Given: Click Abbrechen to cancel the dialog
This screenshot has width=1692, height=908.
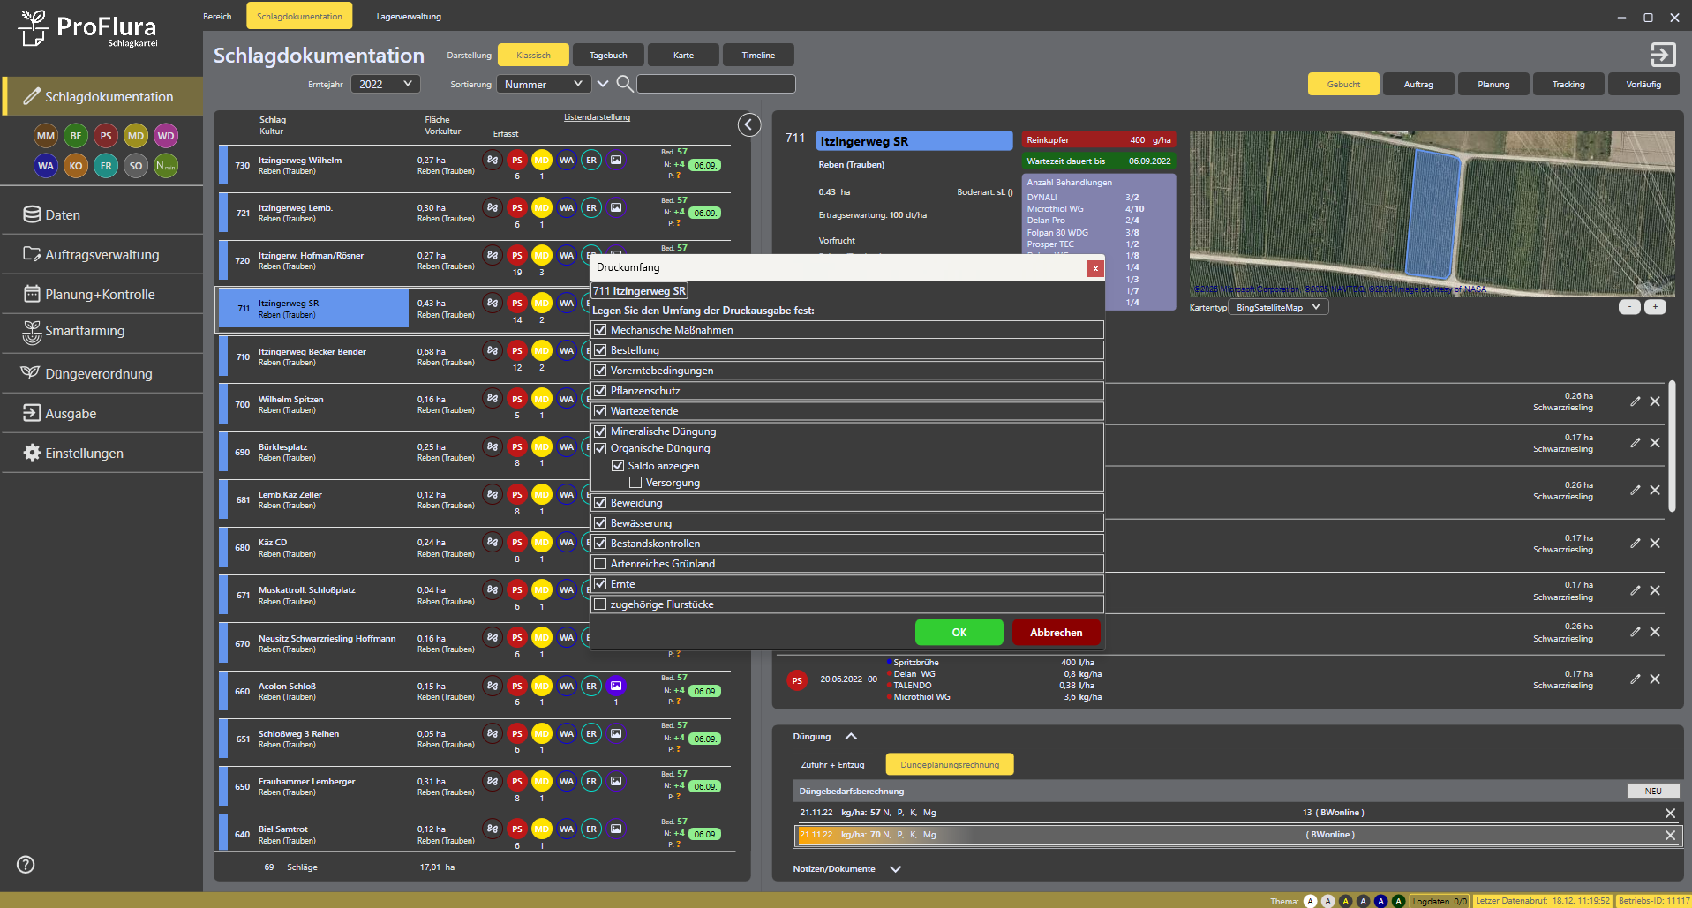Looking at the screenshot, I should pos(1056,633).
